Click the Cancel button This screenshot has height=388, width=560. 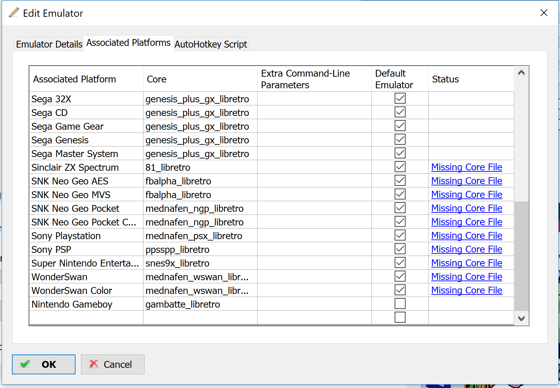[113, 364]
